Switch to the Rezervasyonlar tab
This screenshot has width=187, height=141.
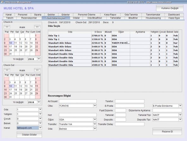click(x=29, y=18)
